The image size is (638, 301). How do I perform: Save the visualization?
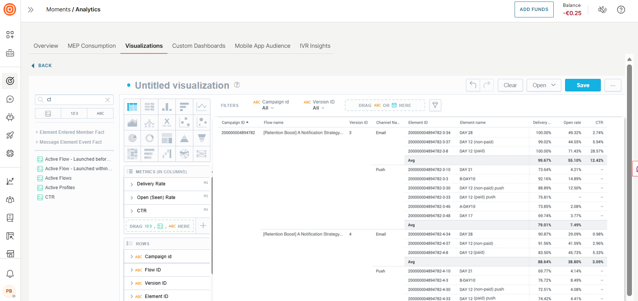[583, 85]
